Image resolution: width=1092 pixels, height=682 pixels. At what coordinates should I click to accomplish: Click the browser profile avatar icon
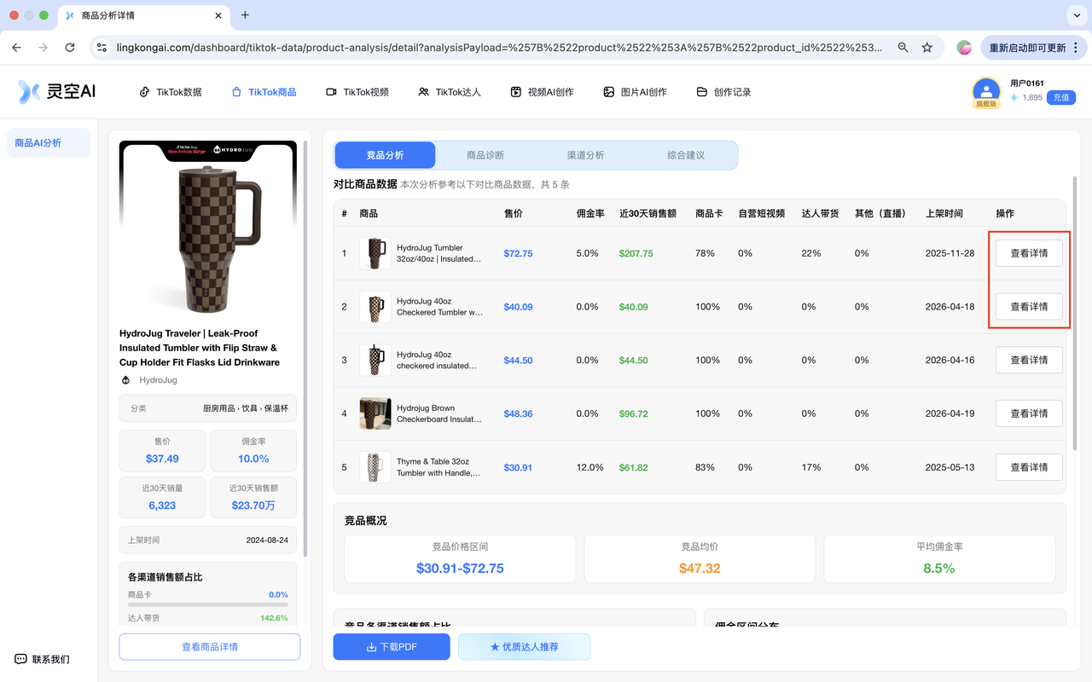click(964, 48)
